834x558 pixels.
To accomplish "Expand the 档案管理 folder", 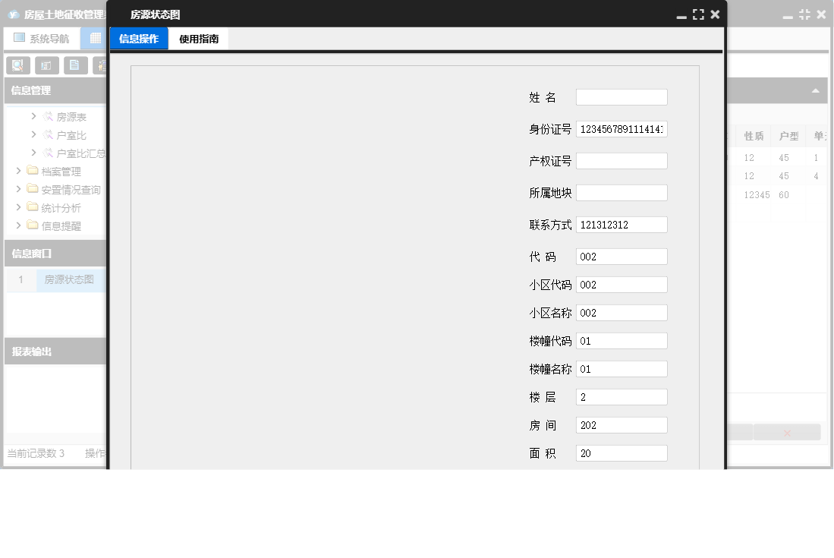I will (x=18, y=171).
